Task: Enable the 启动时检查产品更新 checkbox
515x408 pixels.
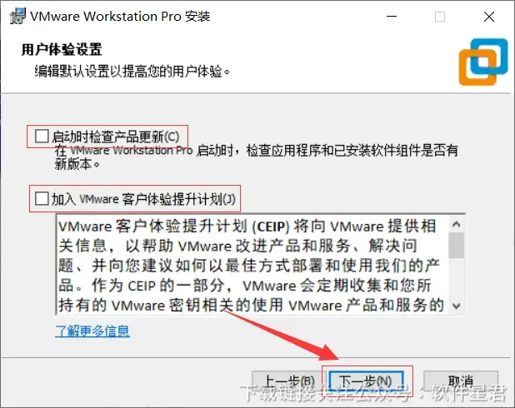Action: click(42, 136)
